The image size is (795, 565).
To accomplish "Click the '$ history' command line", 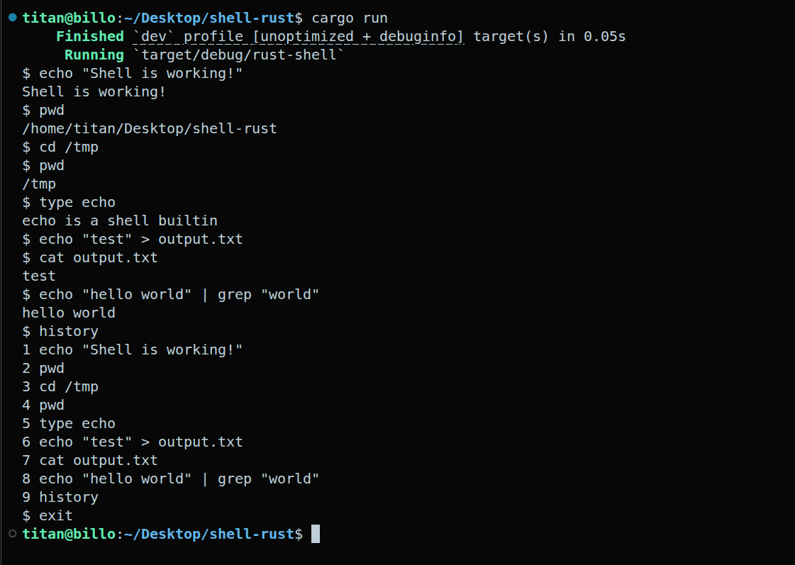I will click(60, 331).
